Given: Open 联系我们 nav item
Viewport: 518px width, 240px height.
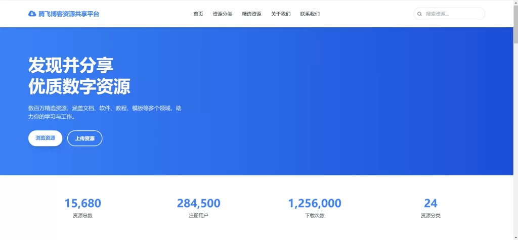Looking at the screenshot, I should (310, 14).
